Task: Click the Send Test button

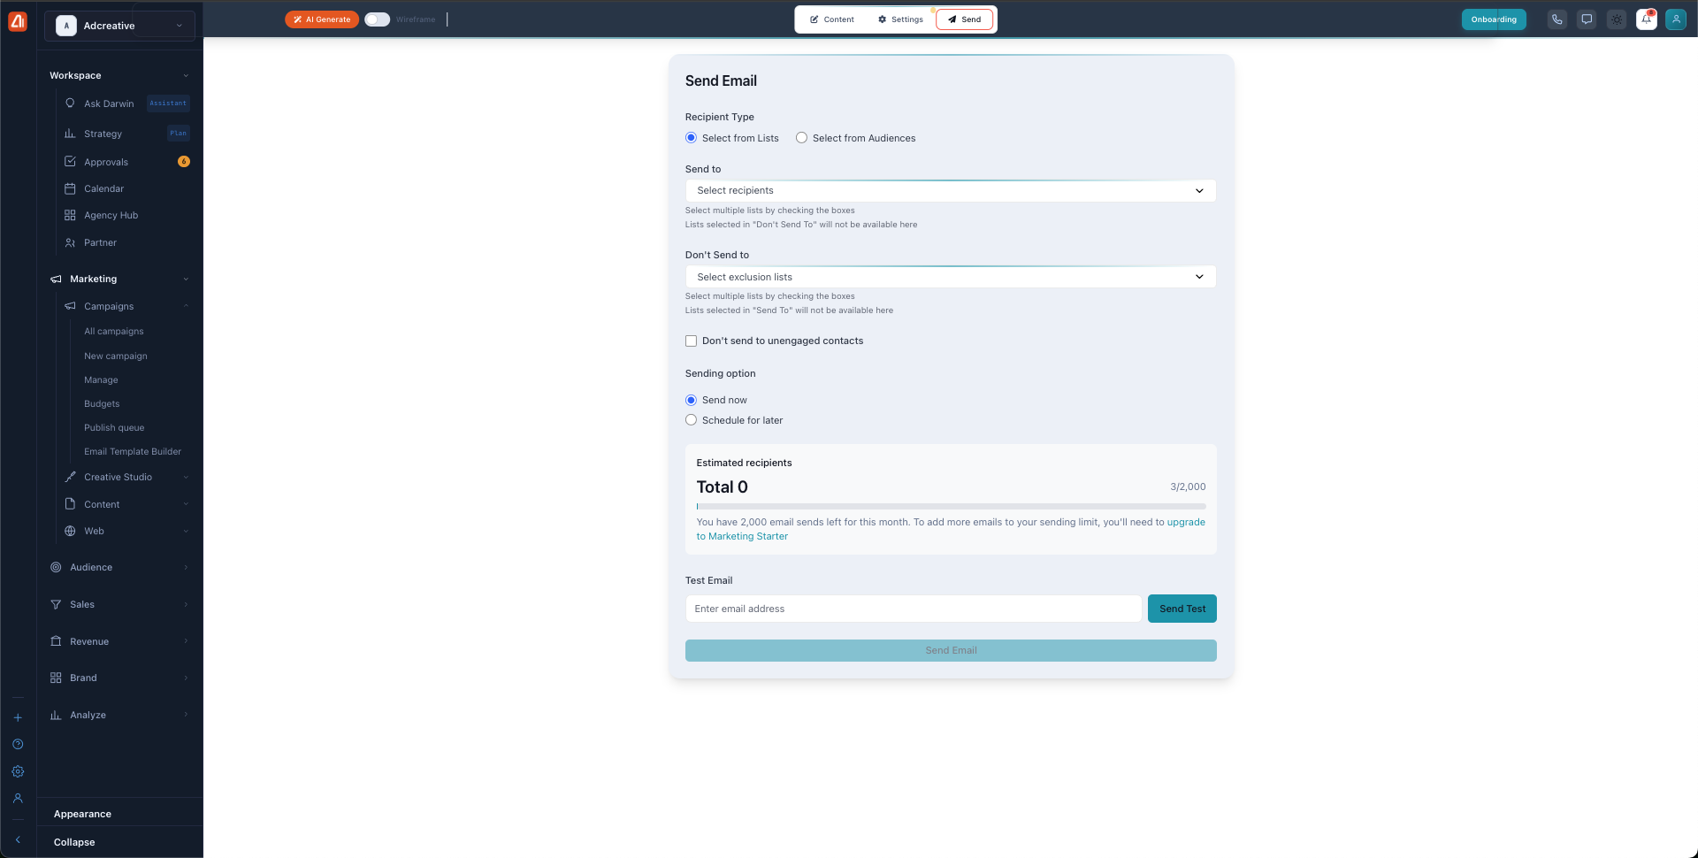Action: pyautogui.click(x=1182, y=609)
